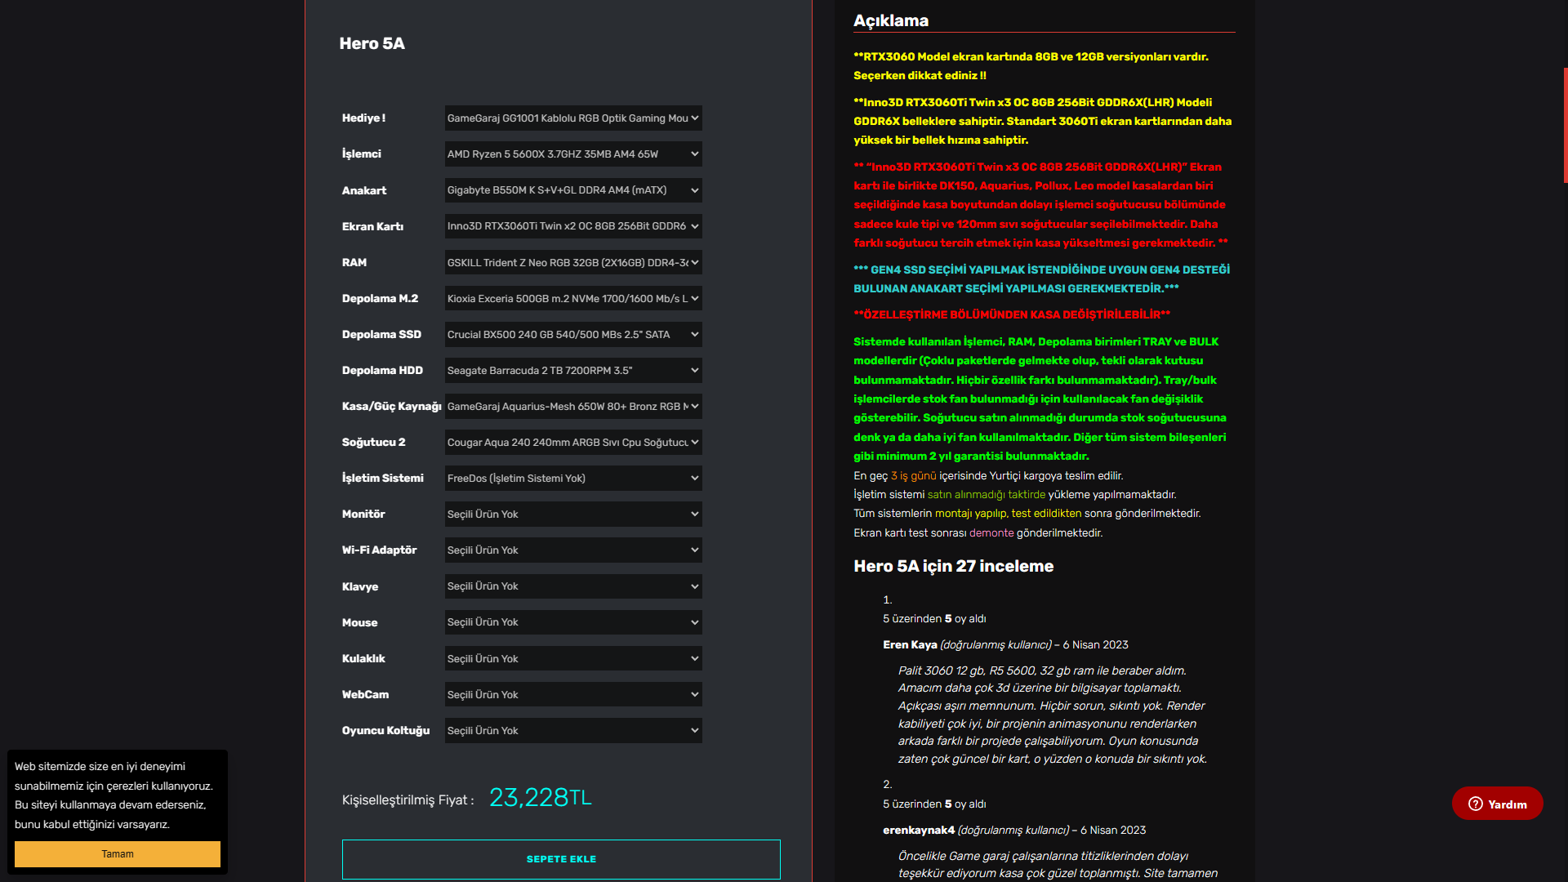Screen dimensions: 1568x882
Task: Open the Anakart motherboard selector
Action: (572, 190)
